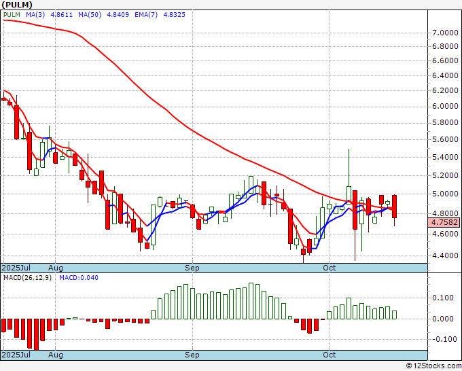Open the 12Stocks.com copyright link

433,366
